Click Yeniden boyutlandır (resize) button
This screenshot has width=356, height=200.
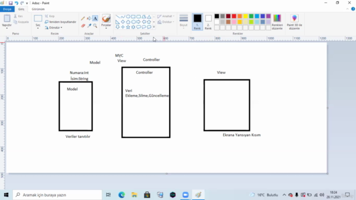[x=61, y=22]
